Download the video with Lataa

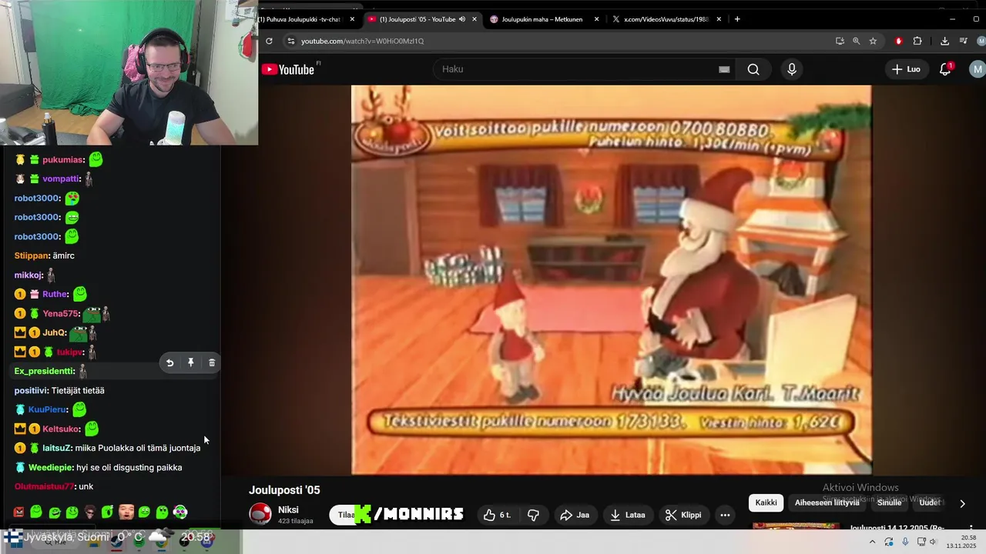(x=627, y=515)
